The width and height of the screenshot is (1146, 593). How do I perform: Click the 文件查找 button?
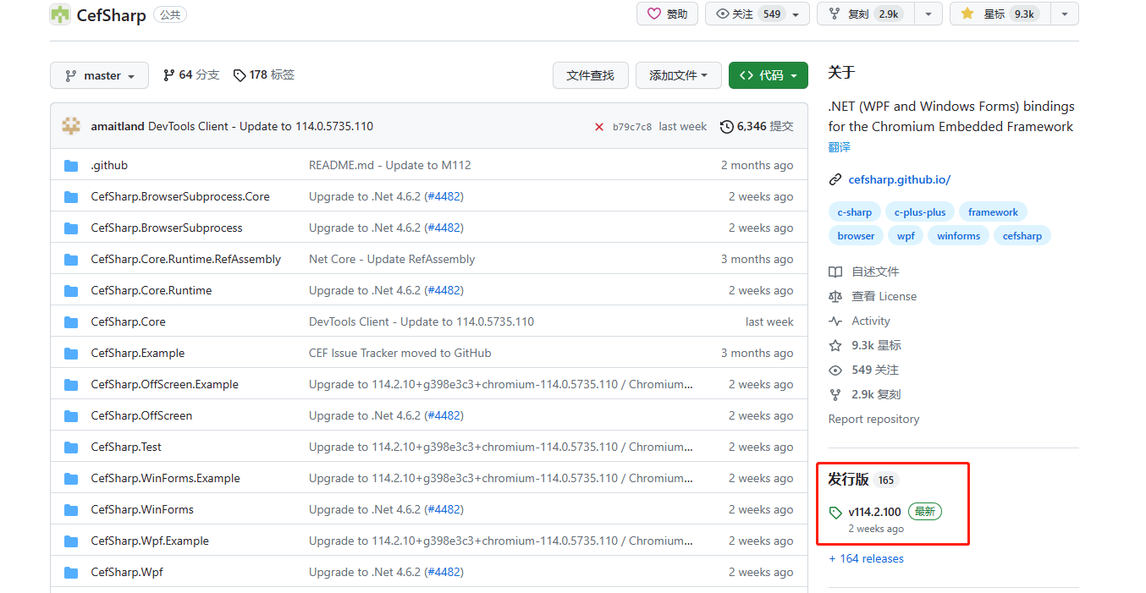[x=590, y=75]
